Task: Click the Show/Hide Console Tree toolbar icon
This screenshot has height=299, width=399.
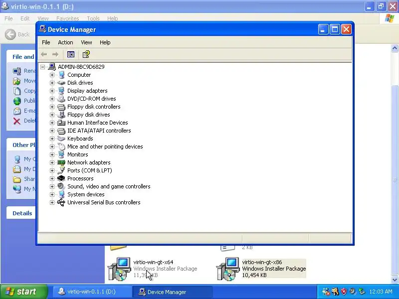Action: pos(71,54)
